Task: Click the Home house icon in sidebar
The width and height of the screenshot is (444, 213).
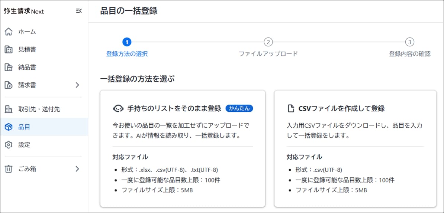Action: click(x=9, y=32)
